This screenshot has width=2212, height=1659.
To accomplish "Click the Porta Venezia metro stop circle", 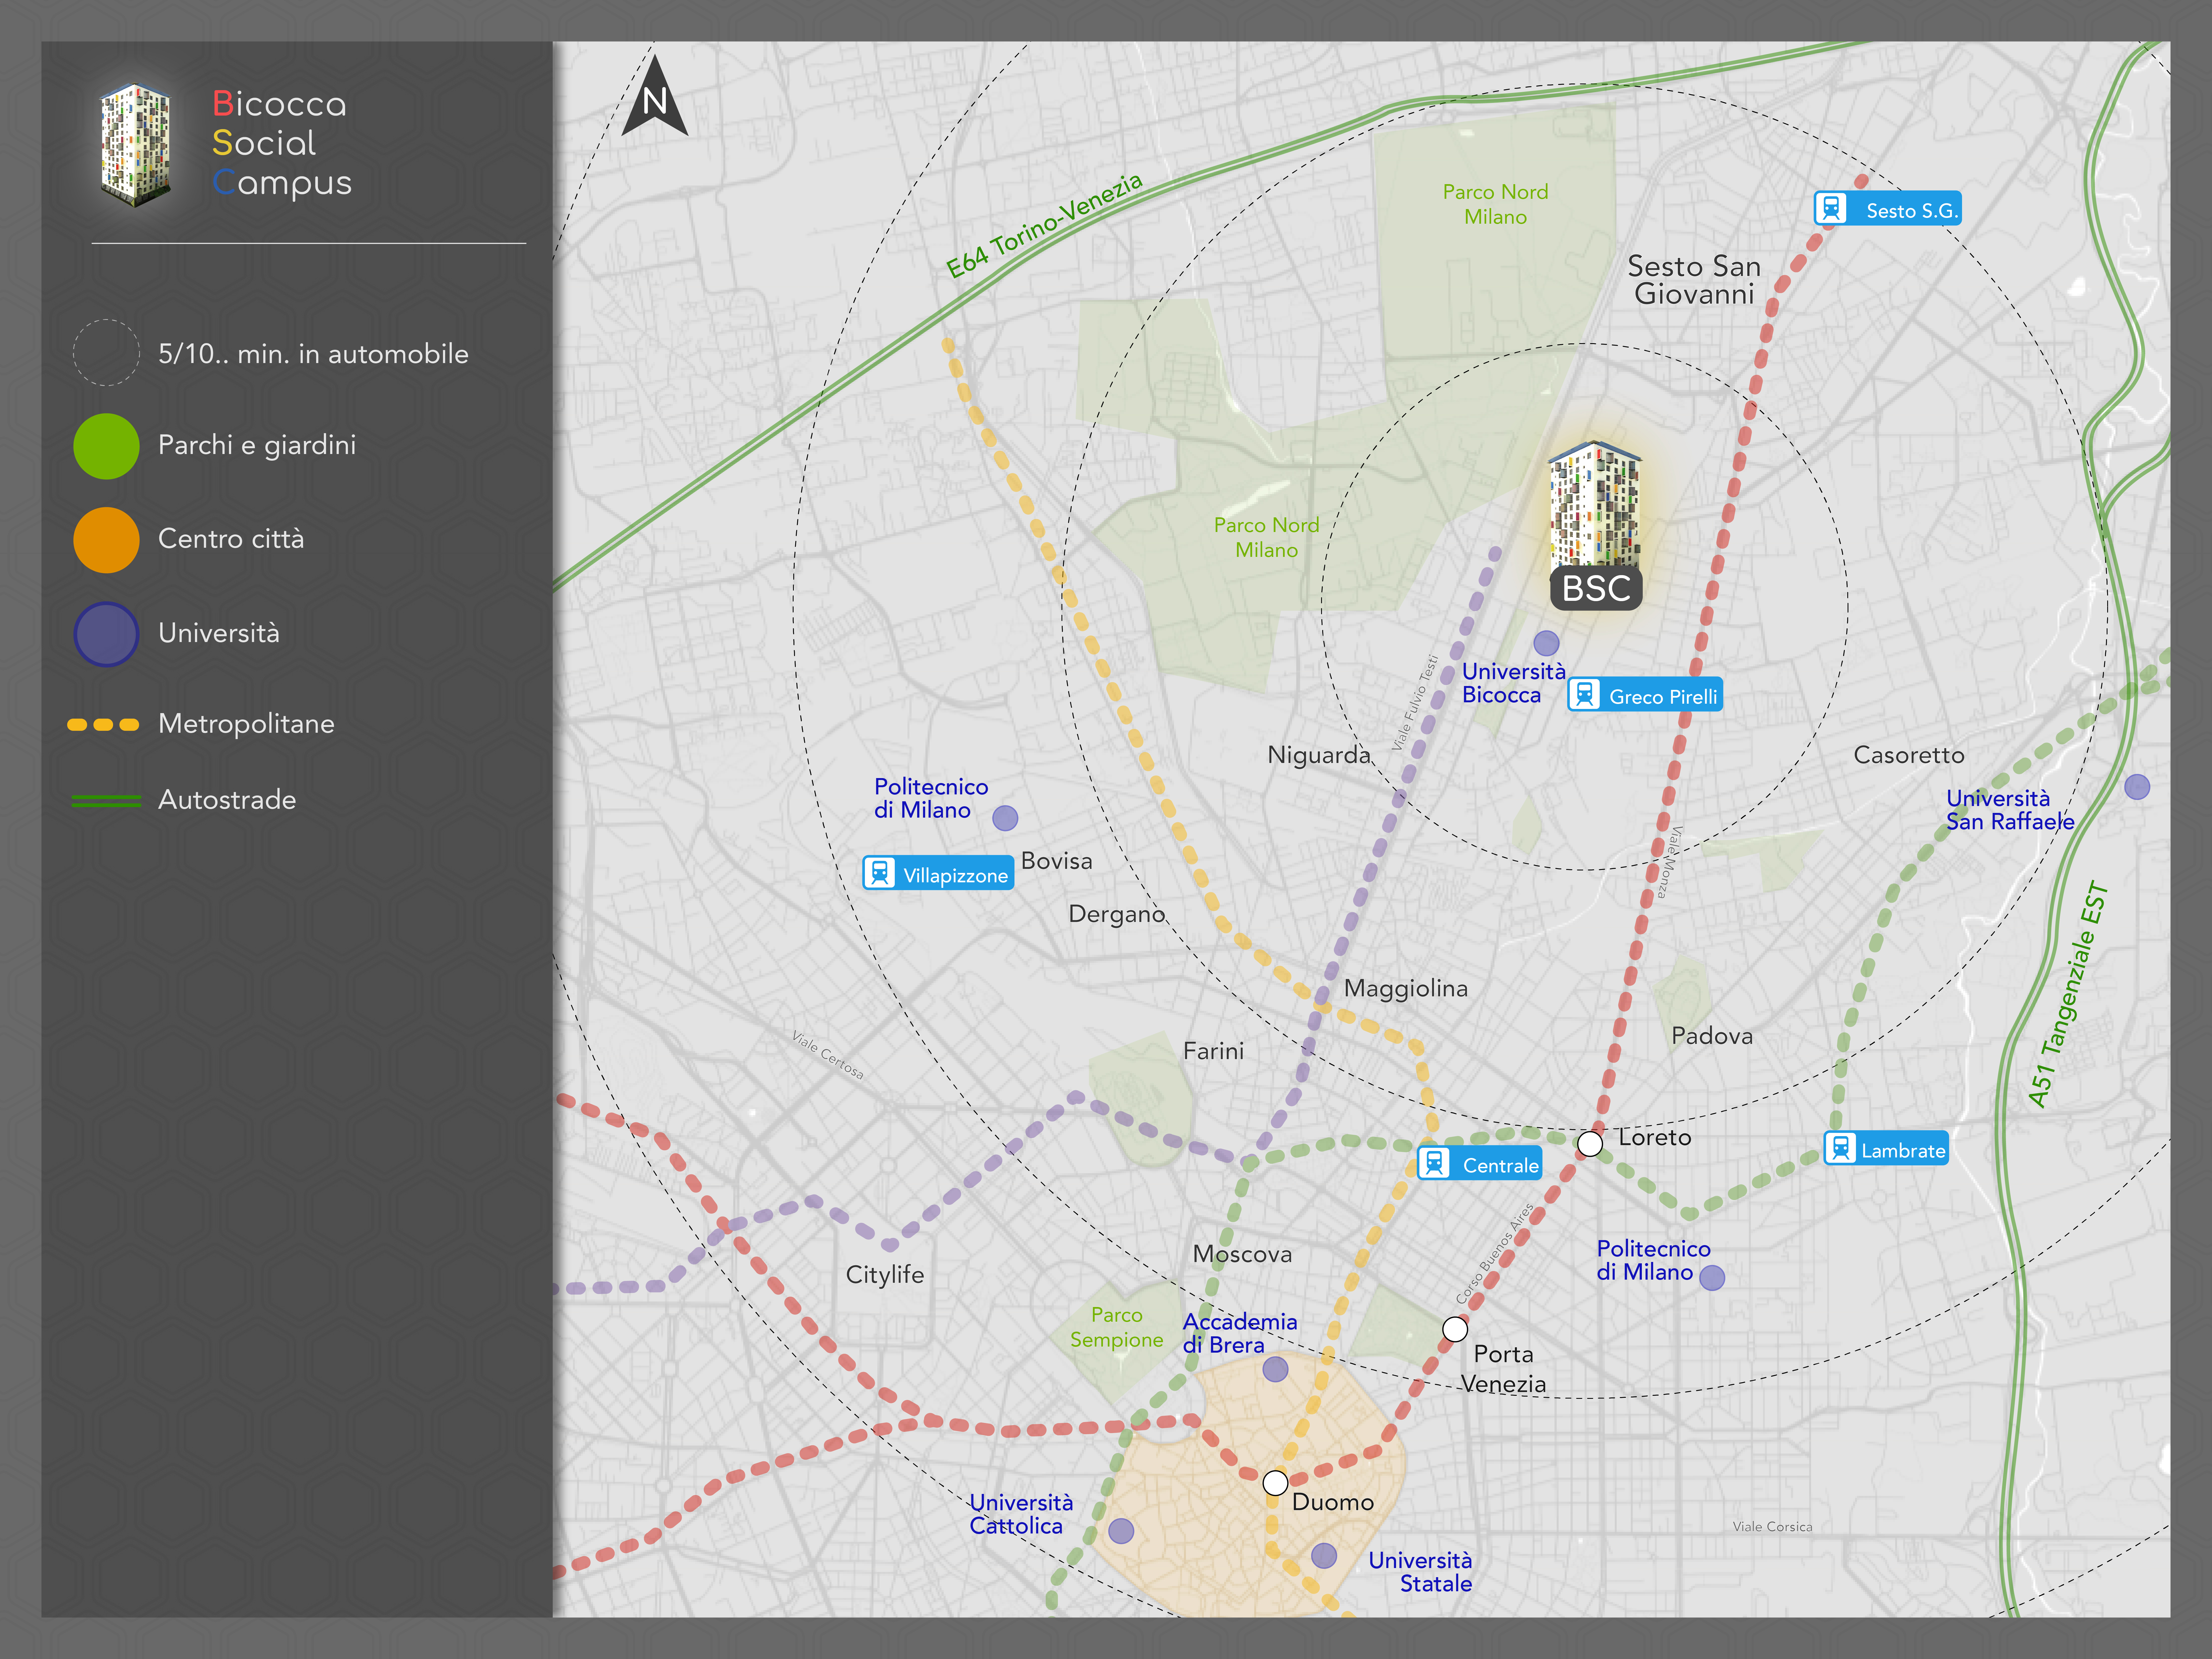I will [x=1455, y=1329].
